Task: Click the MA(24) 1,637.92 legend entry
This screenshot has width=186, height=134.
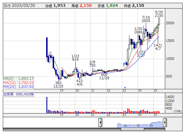Action: click(x=19, y=86)
